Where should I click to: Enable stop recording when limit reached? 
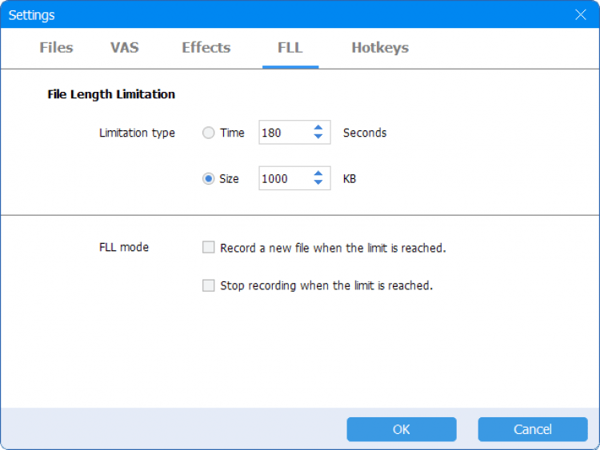pos(209,285)
